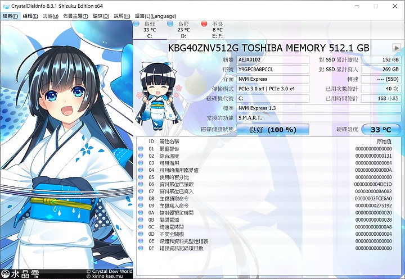Click the total host reads value 152 GB
Image resolution: width=405 pixels, height=279 pixels.
pos(381,60)
